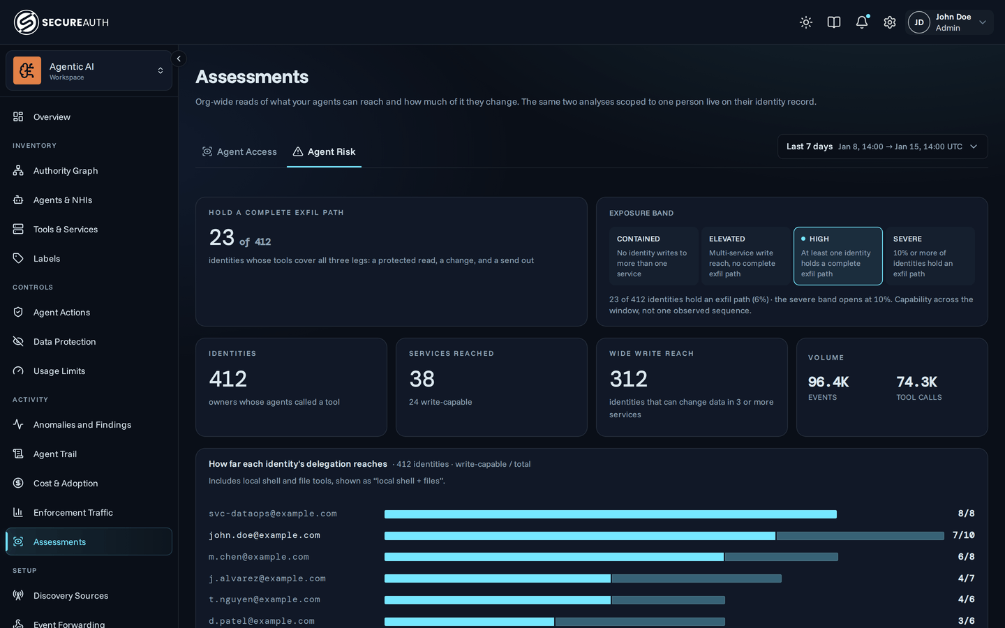Screen dimensions: 1005x628
Task: Click the Tools & Services icon
Action: point(18,229)
